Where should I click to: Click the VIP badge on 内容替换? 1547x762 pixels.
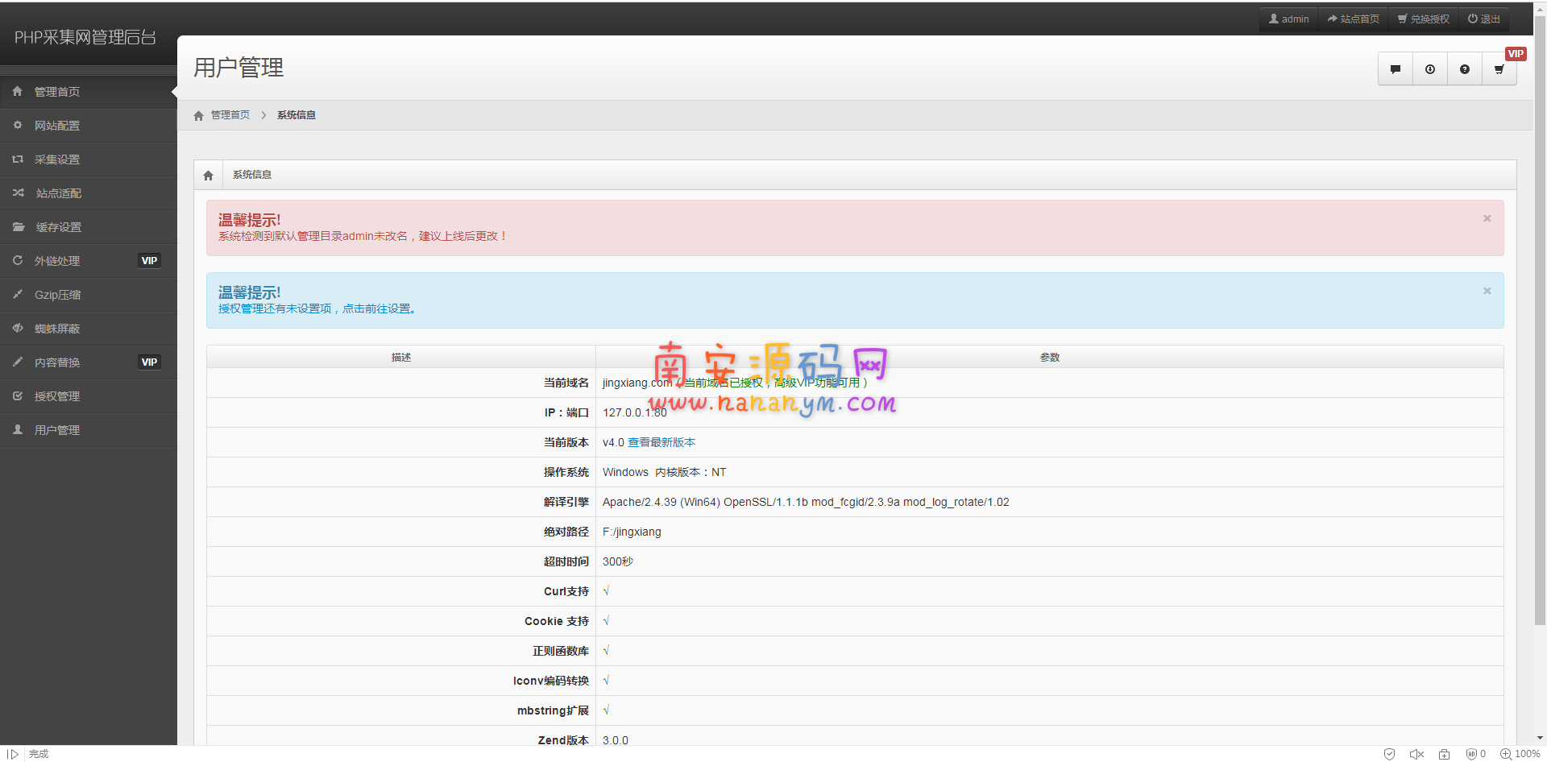click(x=149, y=362)
